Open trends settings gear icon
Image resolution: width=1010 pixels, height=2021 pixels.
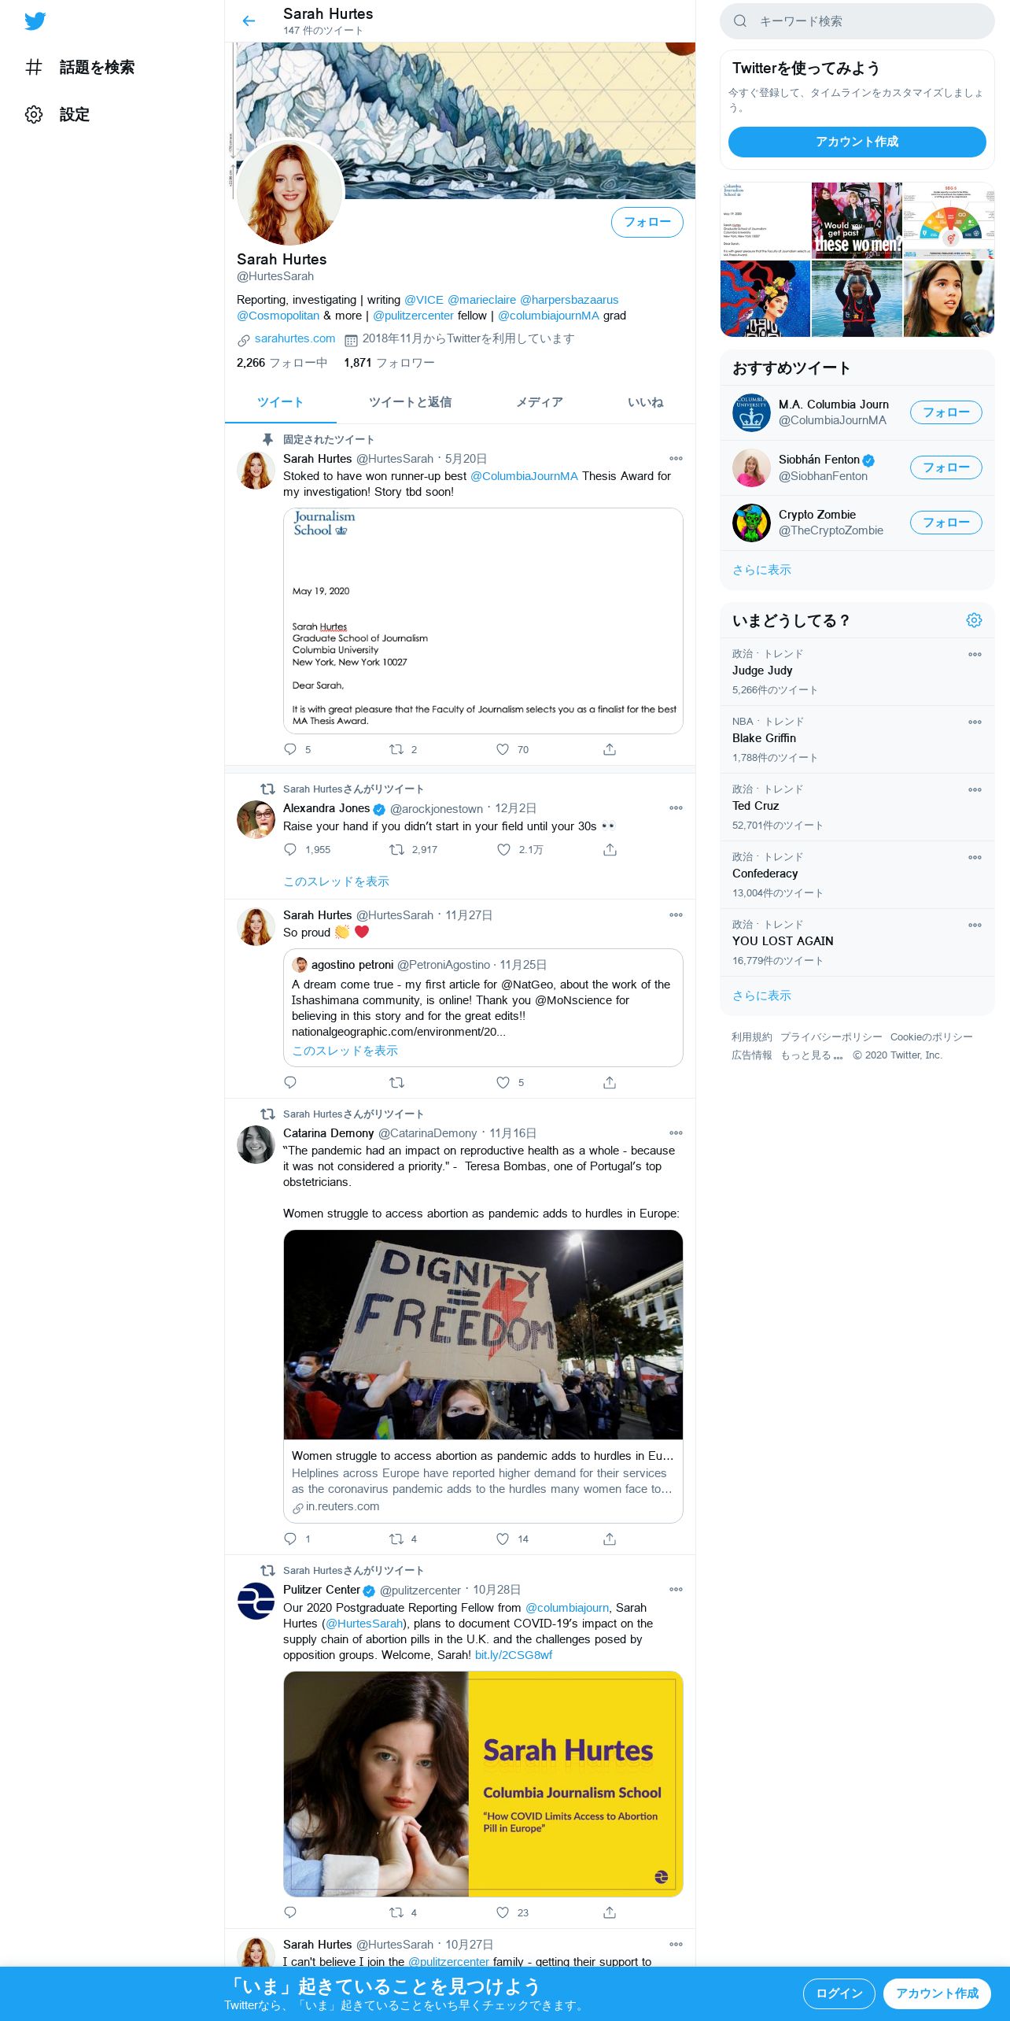point(974,620)
